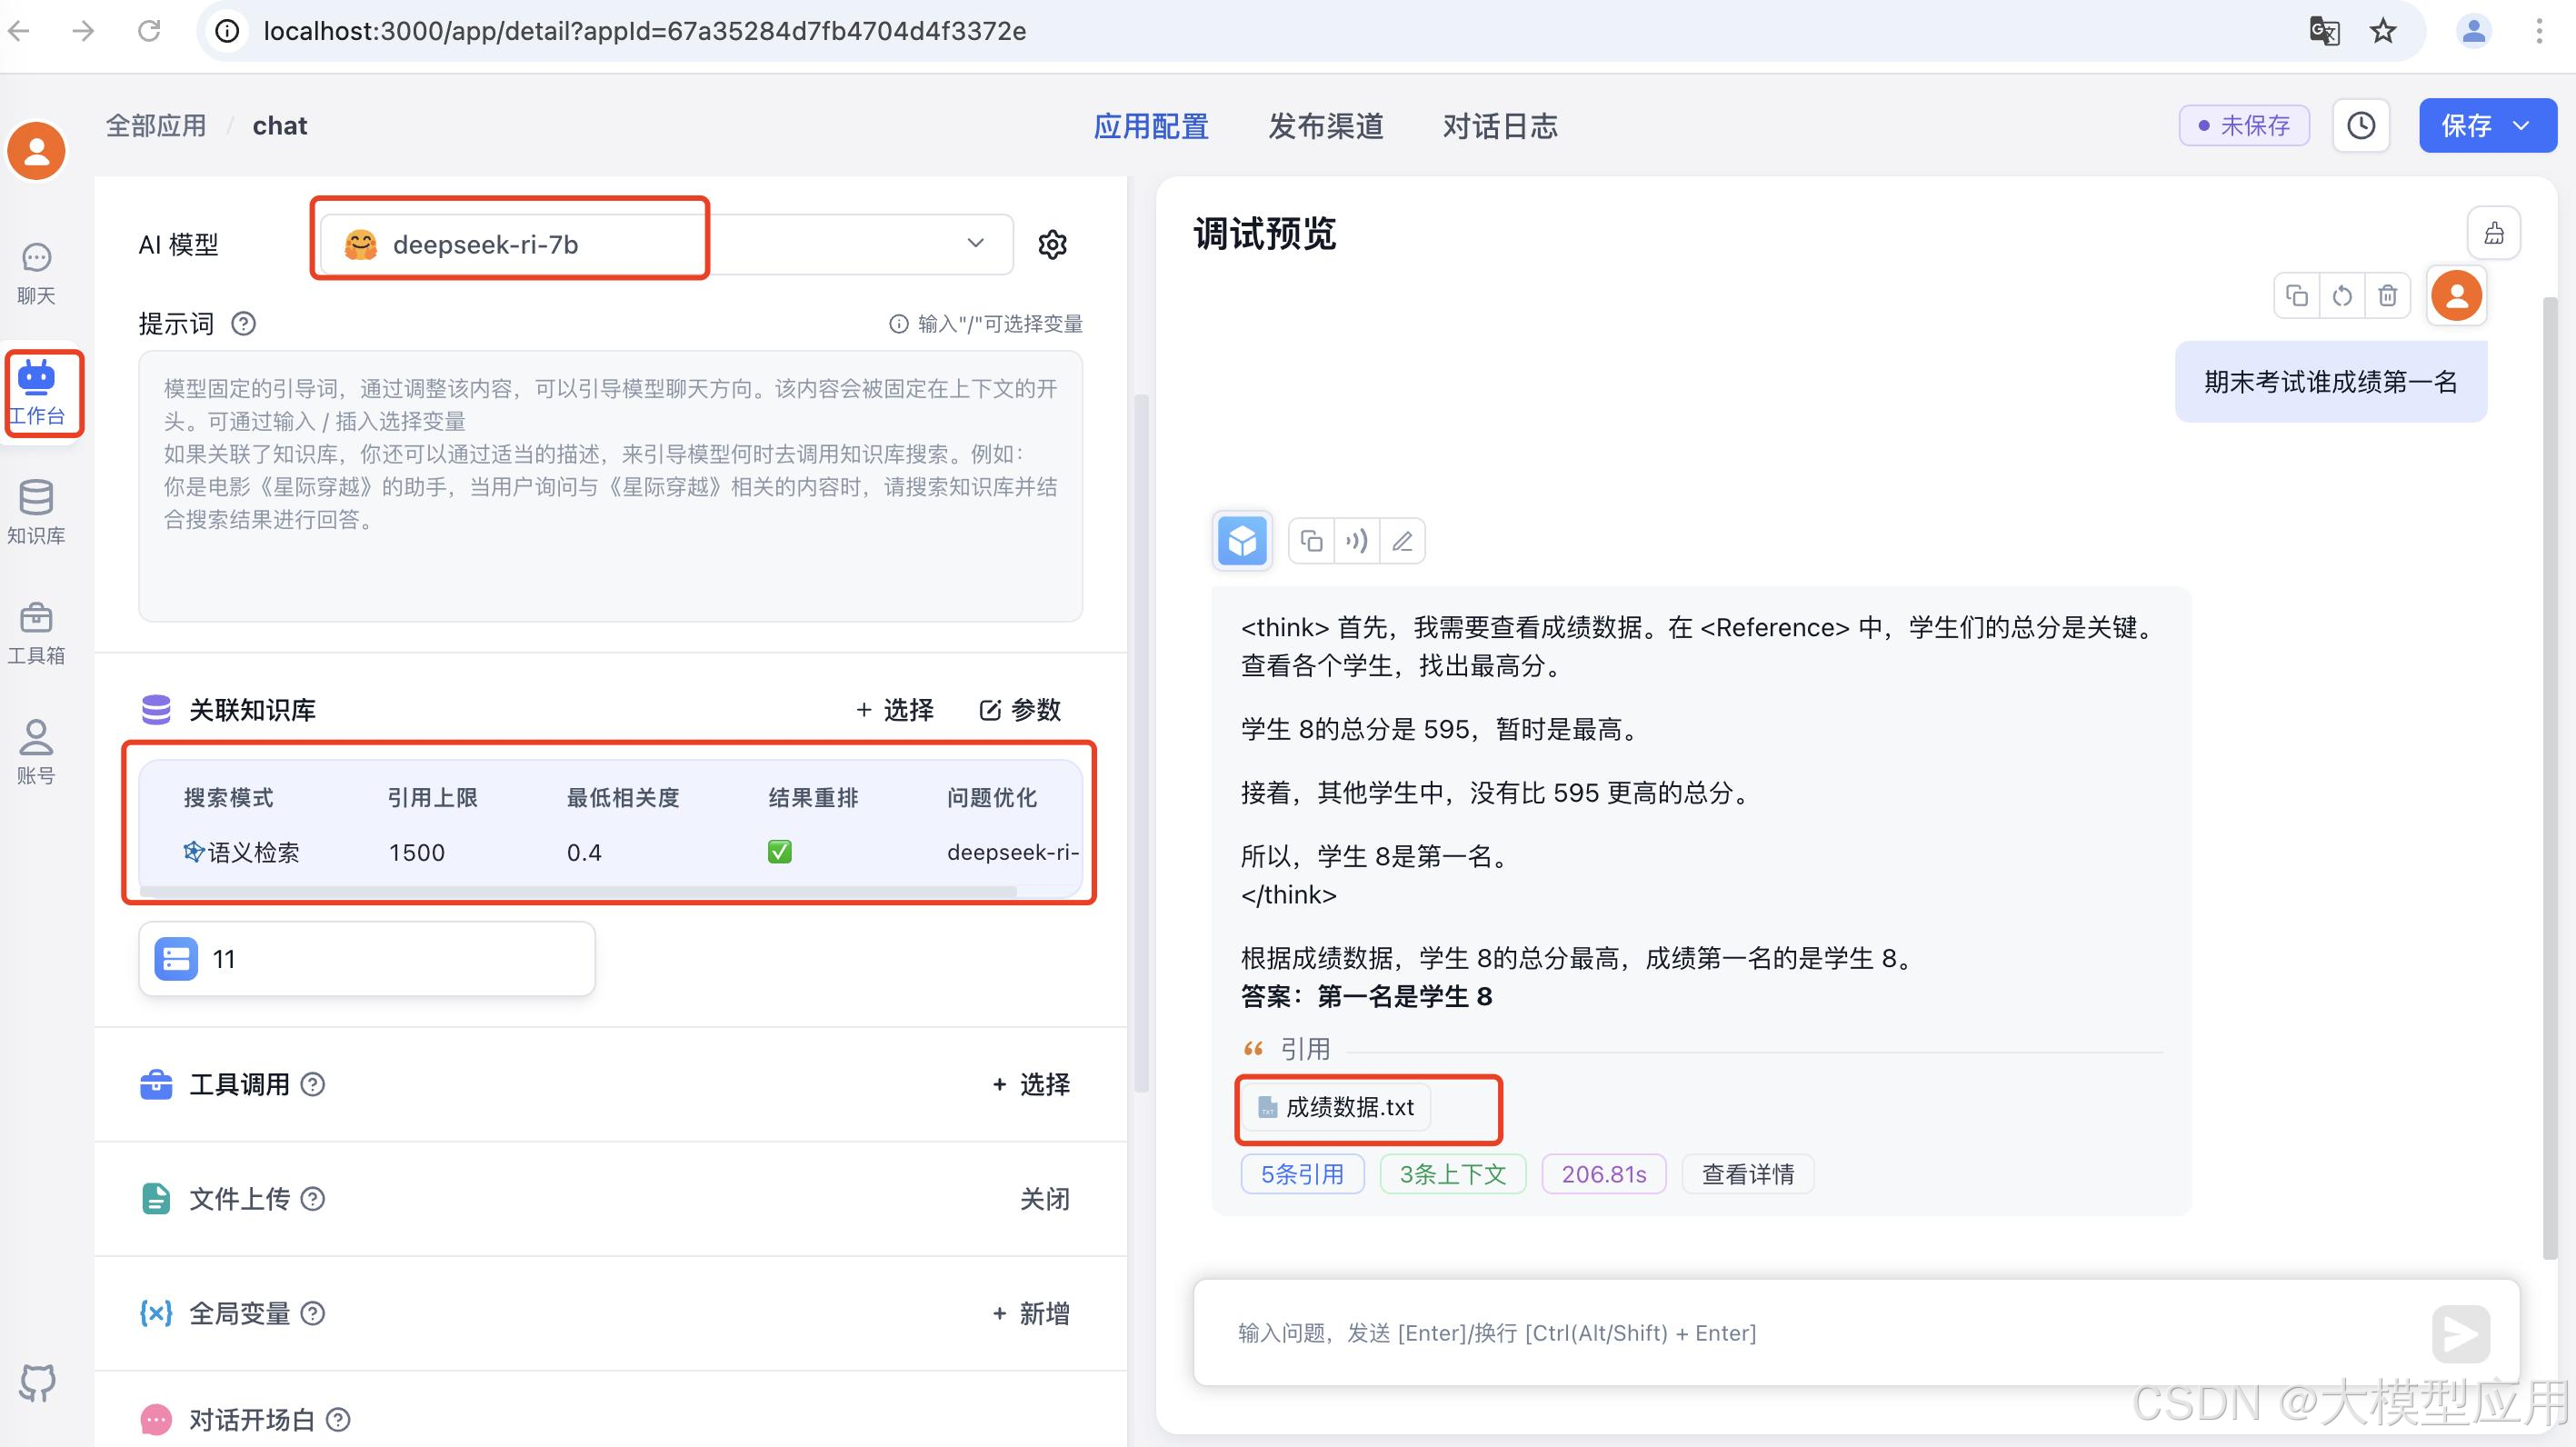Copy the AI response using the copy icon
Screen dimensions: 2576x1447
pos(1311,540)
